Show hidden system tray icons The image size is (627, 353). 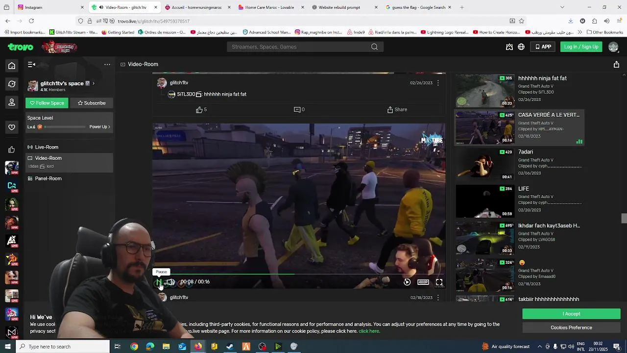coord(540,347)
